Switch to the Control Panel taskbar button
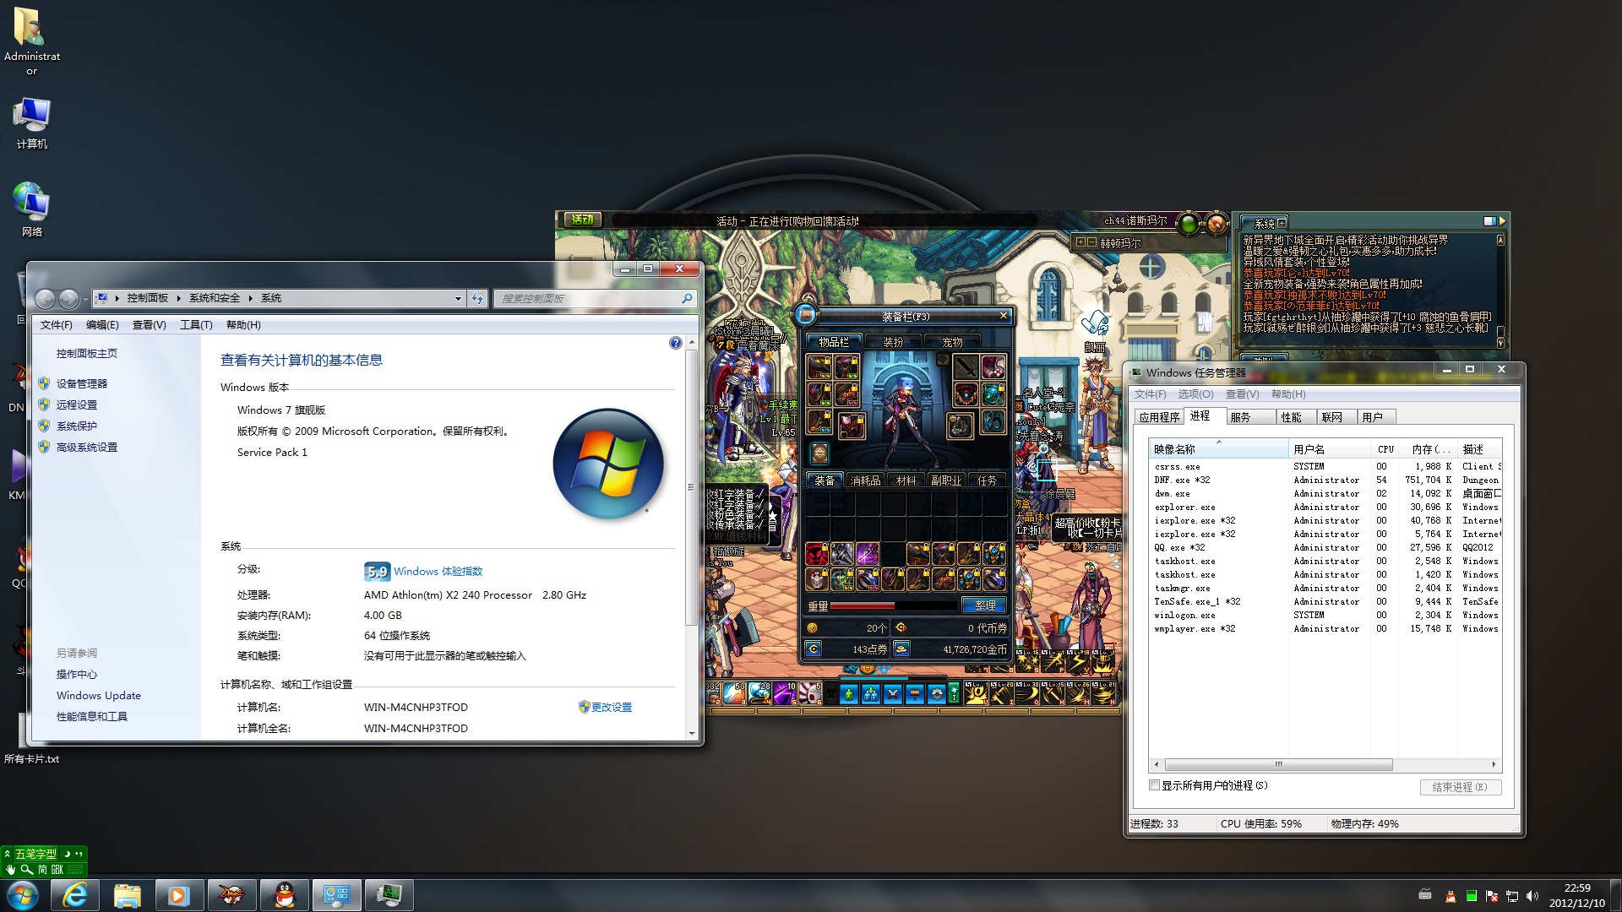 pyautogui.click(x=337, y=895)
